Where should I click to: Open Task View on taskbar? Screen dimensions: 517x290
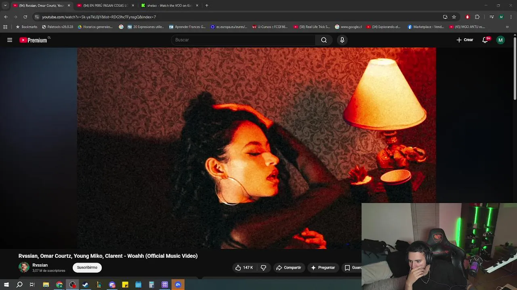point(32,285)
